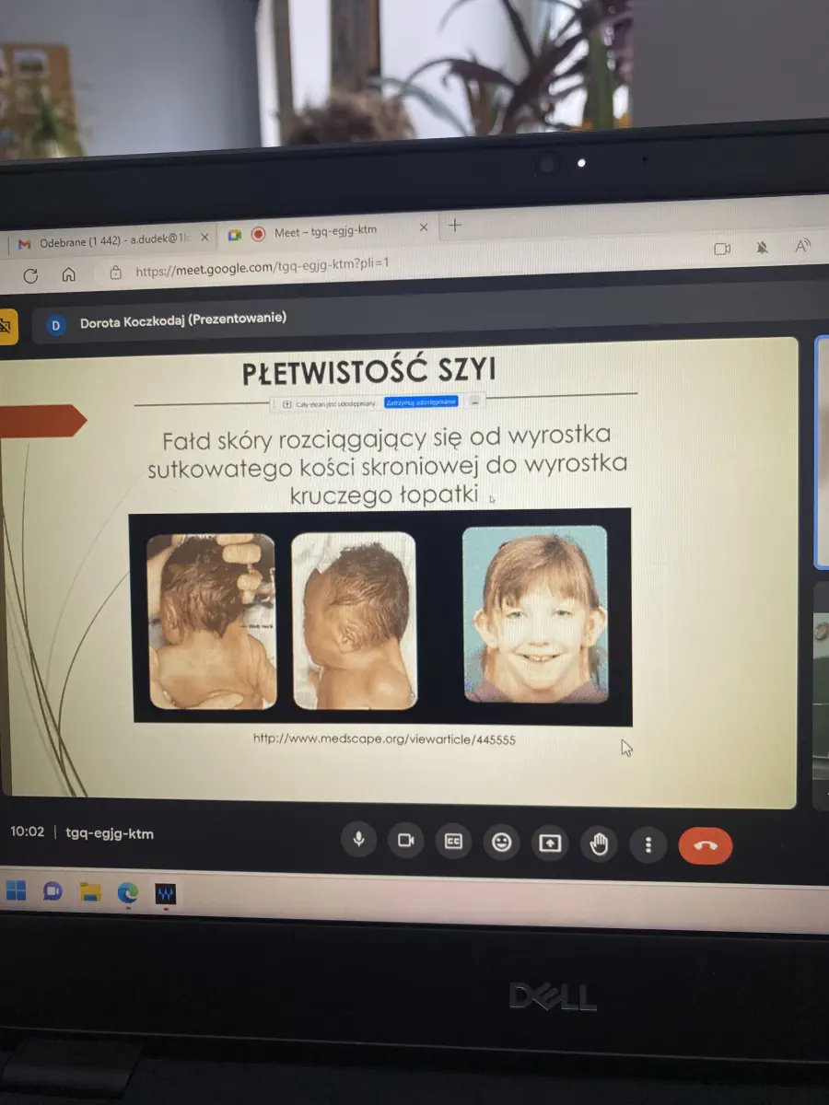Open more options three-dot menu
Viewport: 829px width, 1105px height.
648,844
